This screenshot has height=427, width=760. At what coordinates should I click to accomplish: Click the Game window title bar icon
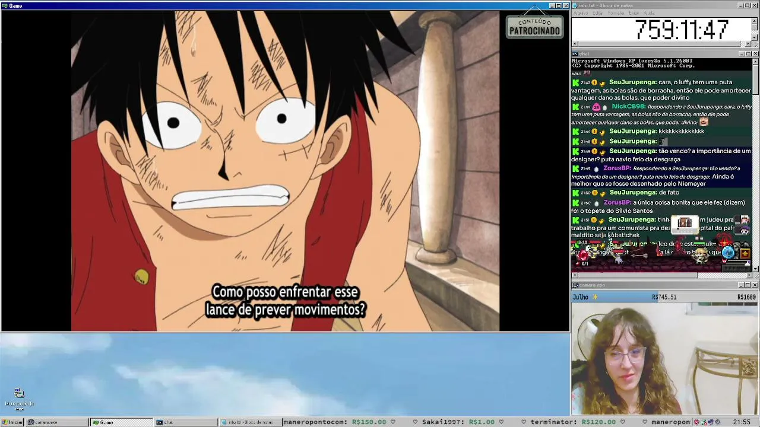coord(5,5)
